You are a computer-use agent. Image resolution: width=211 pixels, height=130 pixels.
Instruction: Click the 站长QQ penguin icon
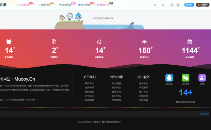pos(169,78)
